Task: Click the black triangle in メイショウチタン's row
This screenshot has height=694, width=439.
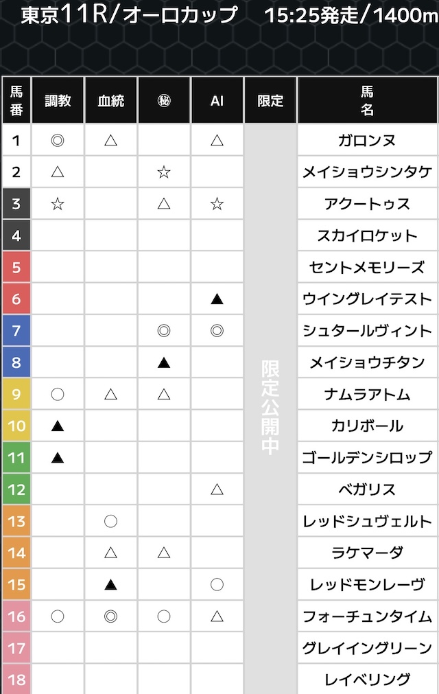Action: (164, 362)
